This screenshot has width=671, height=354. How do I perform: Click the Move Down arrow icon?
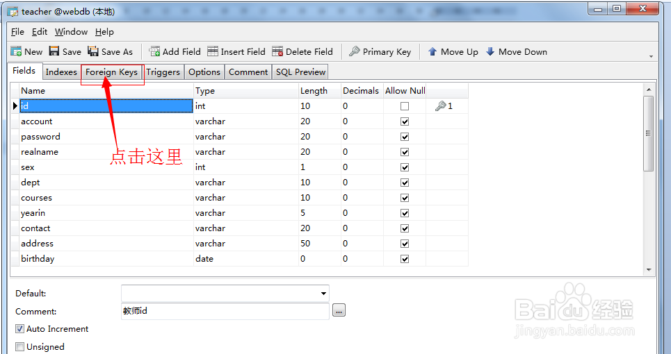point(490,51)
